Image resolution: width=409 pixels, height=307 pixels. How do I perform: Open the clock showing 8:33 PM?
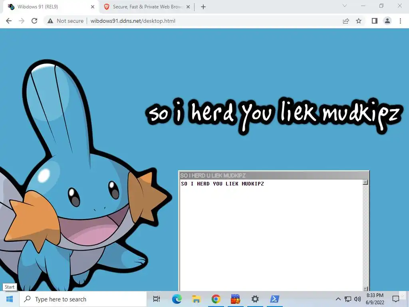coord(375,299)
